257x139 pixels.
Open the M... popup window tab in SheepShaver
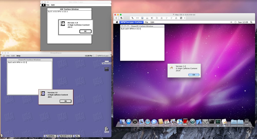(76, 136)
